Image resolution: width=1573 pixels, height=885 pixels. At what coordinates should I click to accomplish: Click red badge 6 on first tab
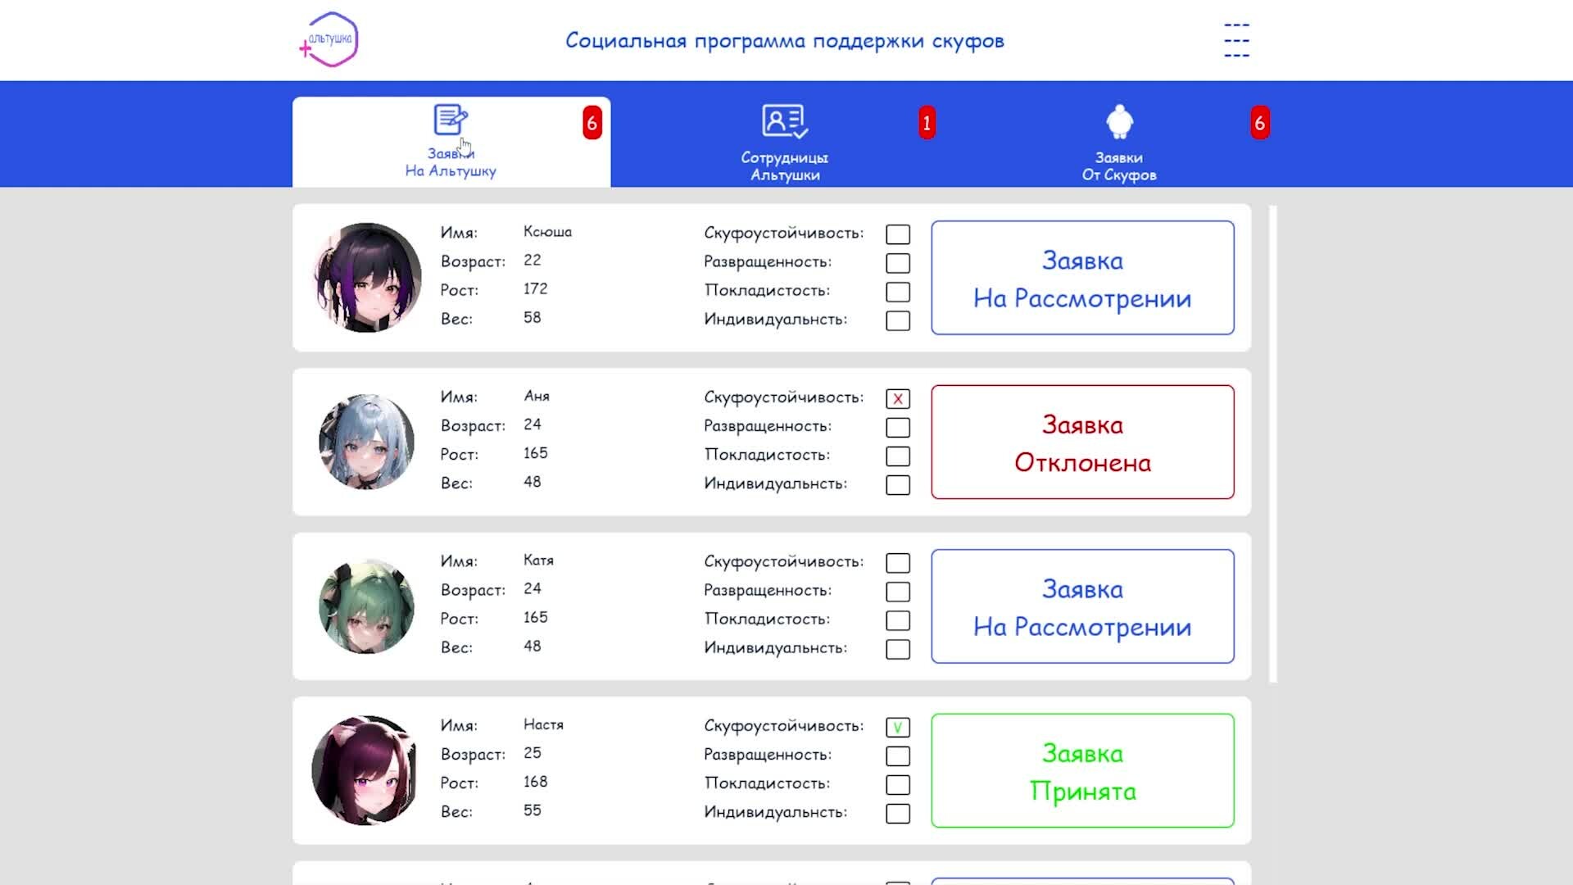(x=592, y=123)
